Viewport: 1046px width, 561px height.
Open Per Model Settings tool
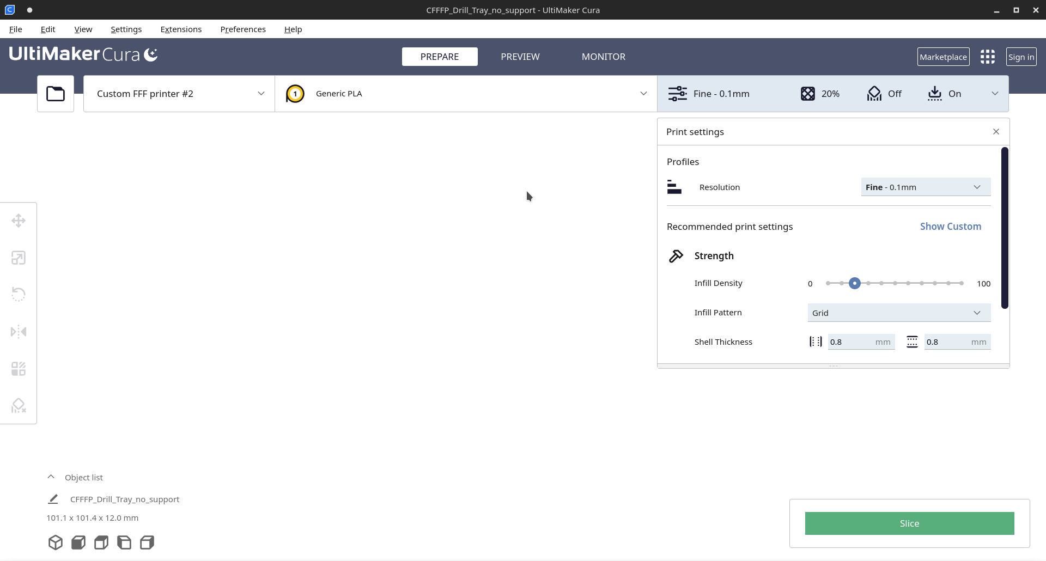click(x=19, y=368)
